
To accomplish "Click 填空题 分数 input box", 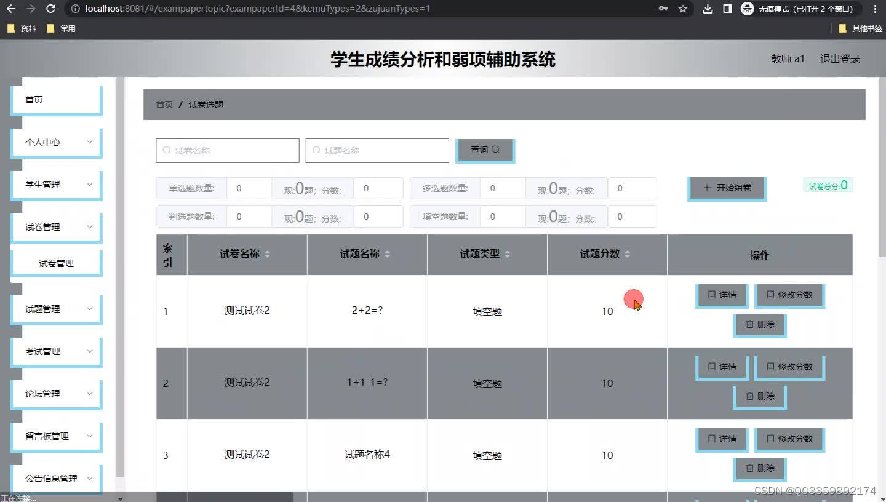I will pos(632,217).
